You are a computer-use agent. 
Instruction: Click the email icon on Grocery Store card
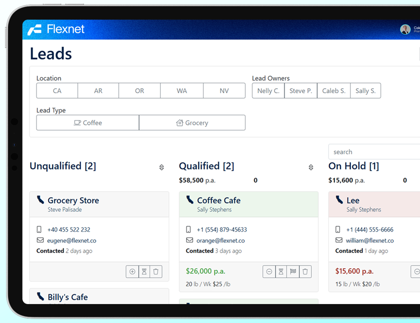coord(40,240)
